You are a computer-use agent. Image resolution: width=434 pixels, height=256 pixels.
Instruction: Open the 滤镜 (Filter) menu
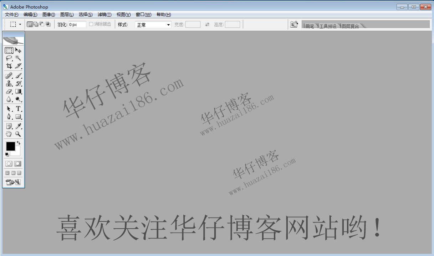pyautogui.click(x=104, y=15)
